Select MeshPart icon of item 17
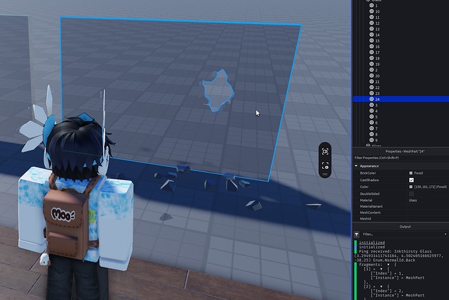The image size is (449, 300). point(372,53)
